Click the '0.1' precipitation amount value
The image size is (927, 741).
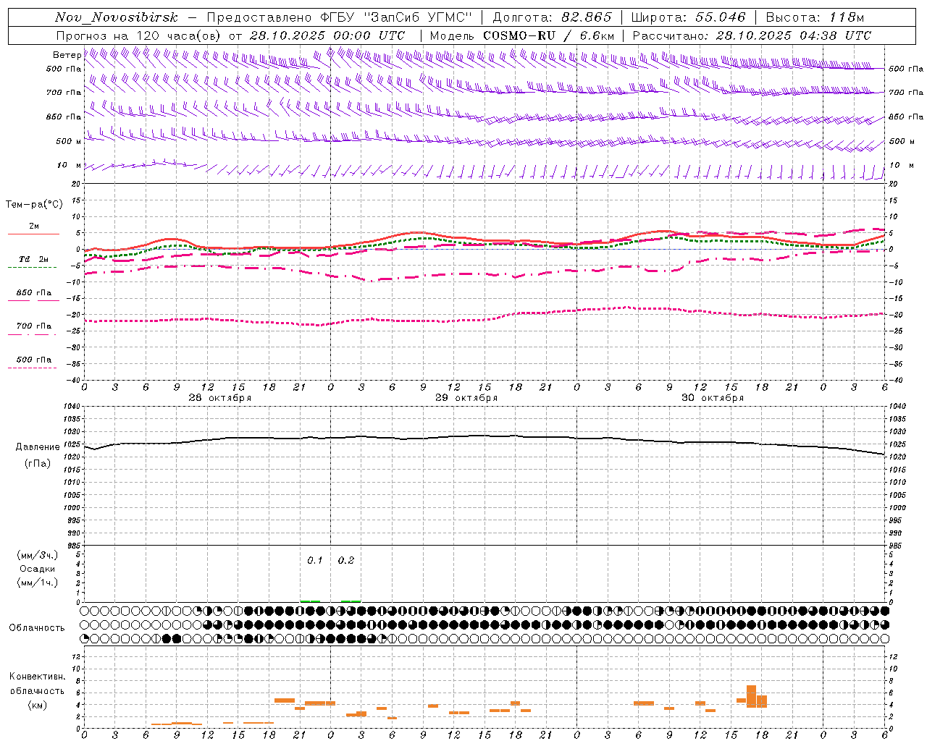(314, 561)
